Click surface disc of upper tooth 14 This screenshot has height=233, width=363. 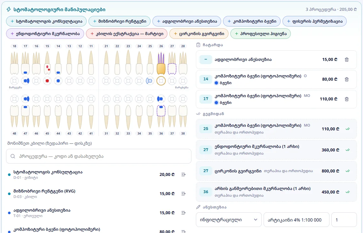[58, 81]
